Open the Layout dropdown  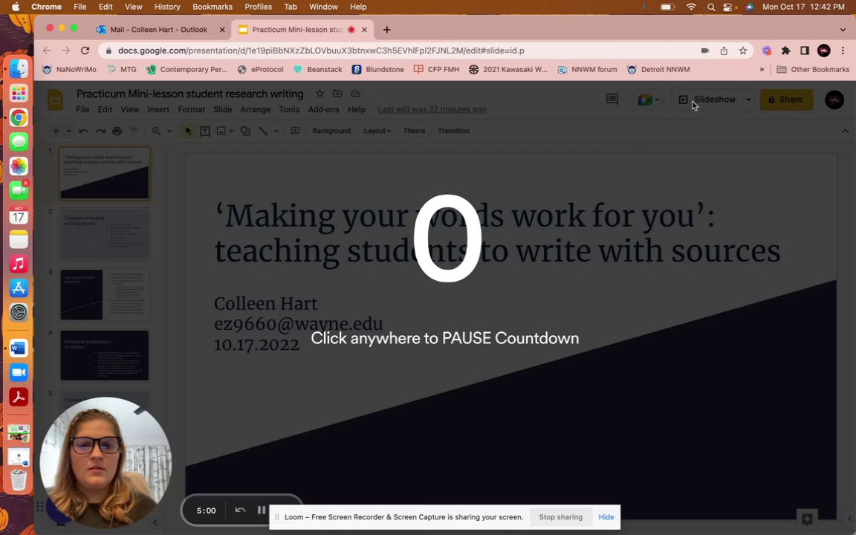point(377,131)
